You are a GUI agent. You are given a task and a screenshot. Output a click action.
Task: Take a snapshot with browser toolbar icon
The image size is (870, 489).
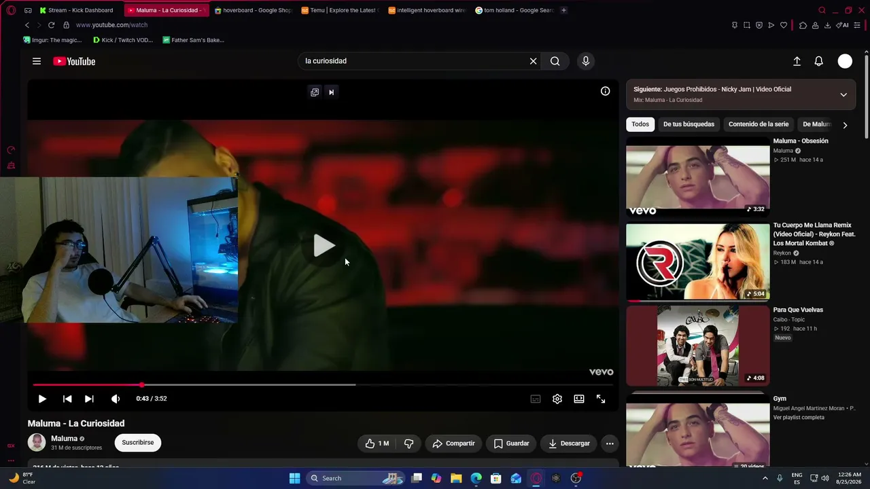click(x=746, y=25)
